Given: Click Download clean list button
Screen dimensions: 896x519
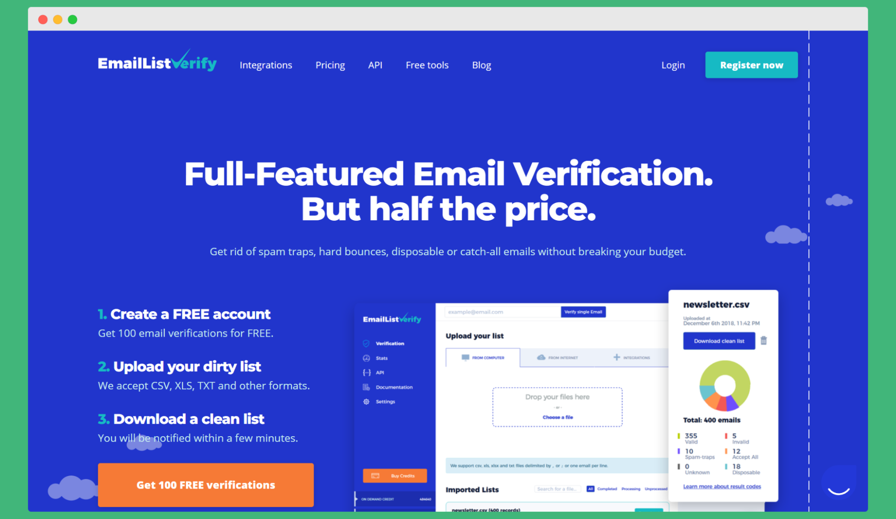Looking at the screenshot, I should point(719,341).
